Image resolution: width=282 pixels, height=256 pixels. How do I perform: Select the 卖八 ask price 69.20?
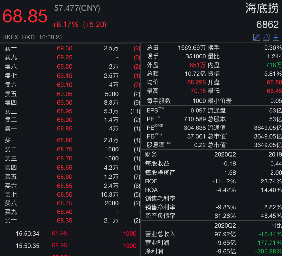(x=64, y=67)
